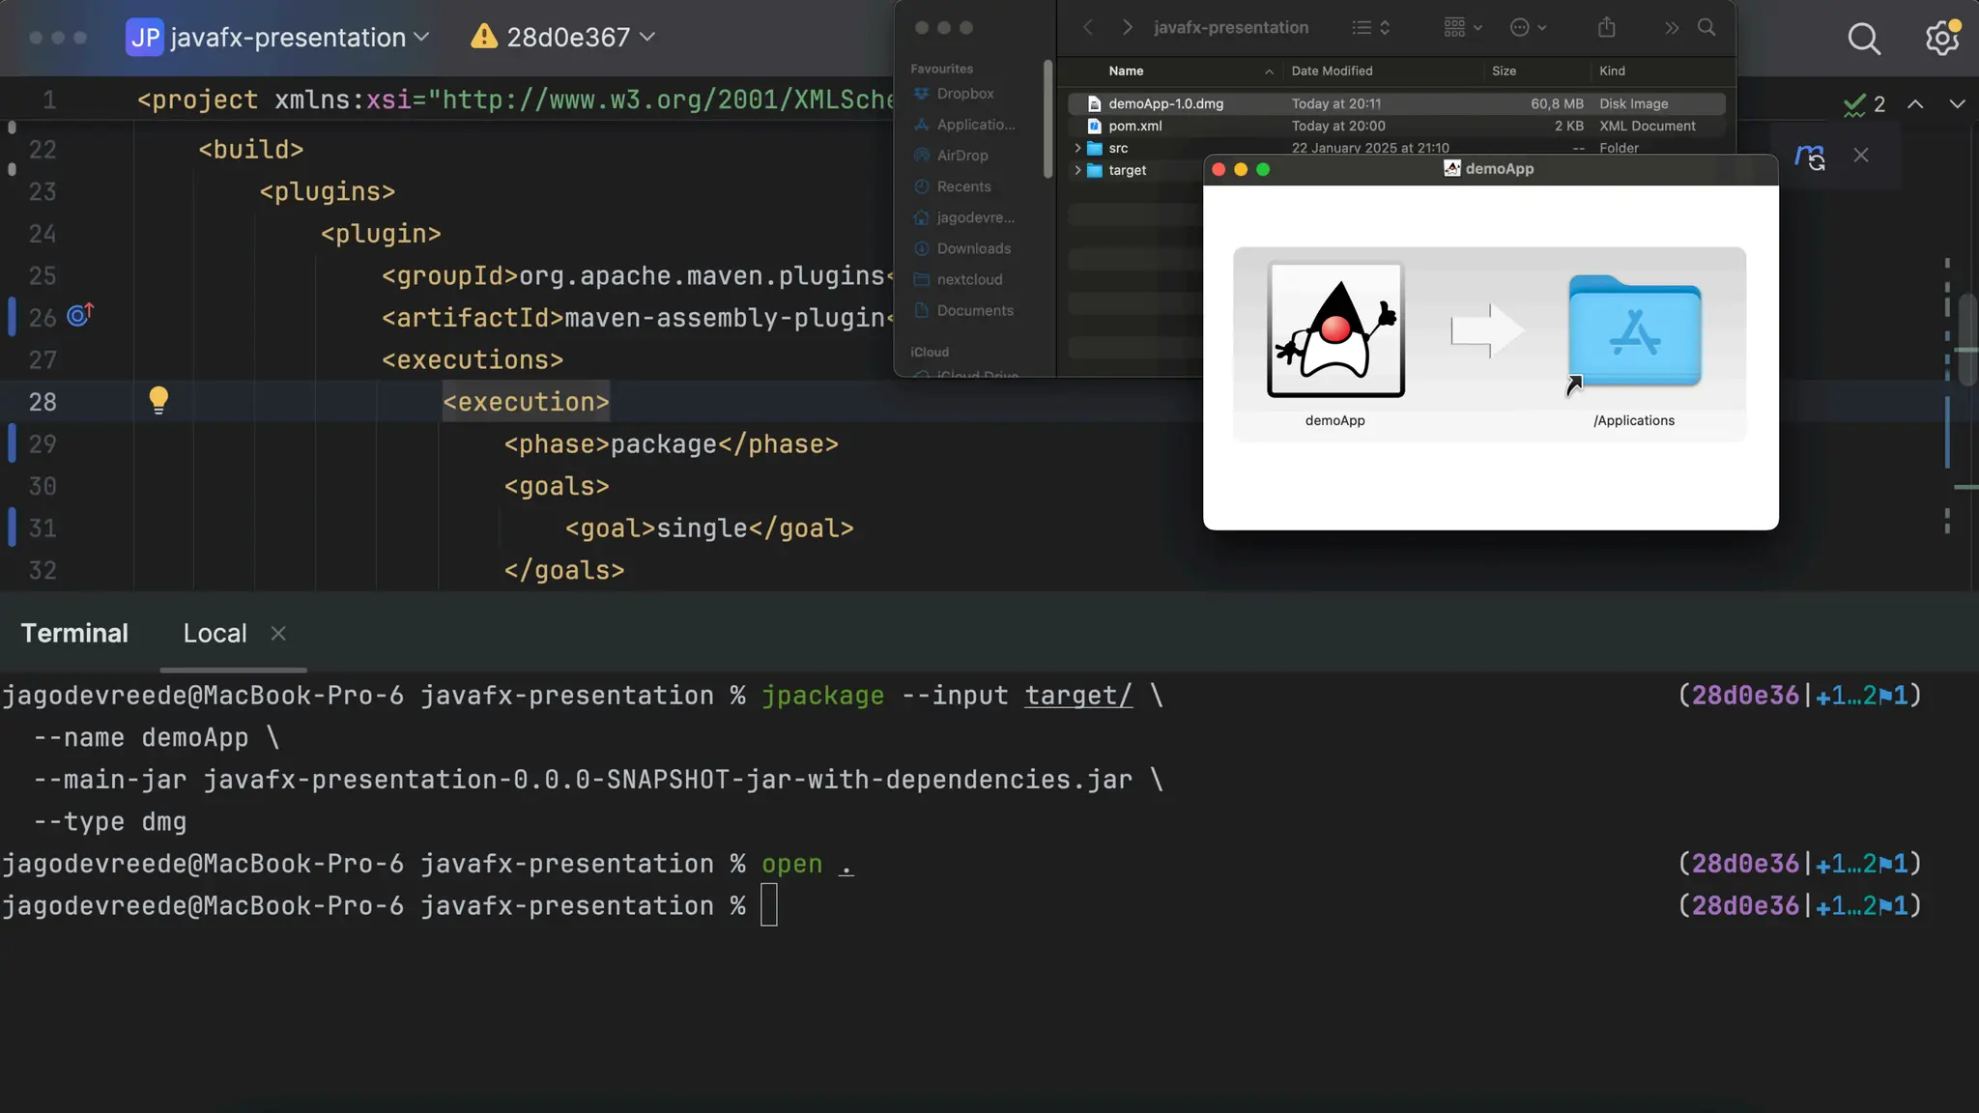This screenshot has width=1979, height=1113.
Task: Click gutter icon on line 26
Action: tap(80, 315)
